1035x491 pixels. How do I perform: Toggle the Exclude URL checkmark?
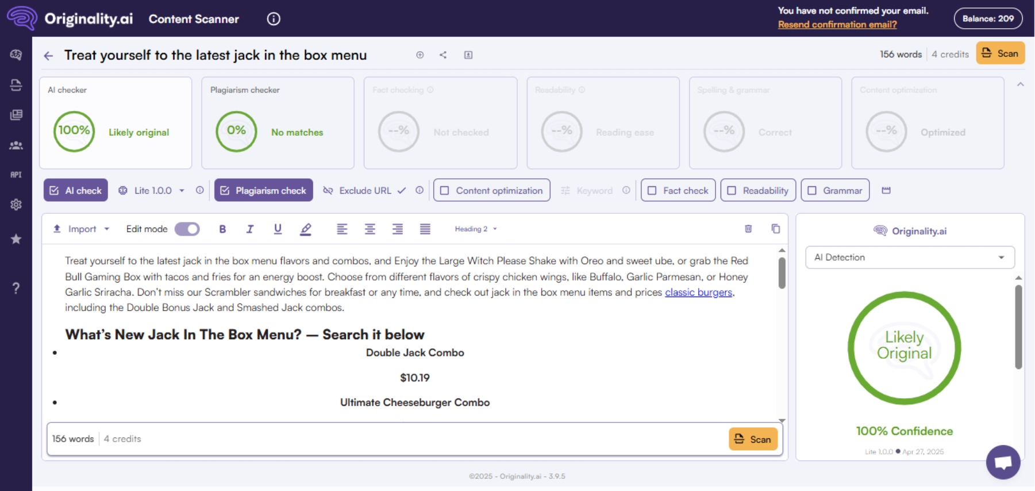point(402,190)
